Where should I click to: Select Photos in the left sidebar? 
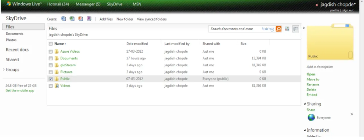click(x=11, y=40)
